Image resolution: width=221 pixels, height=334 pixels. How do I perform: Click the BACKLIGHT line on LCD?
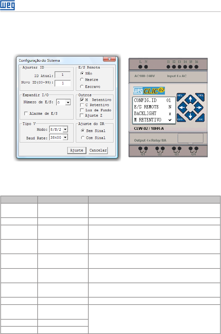(152, 113)
